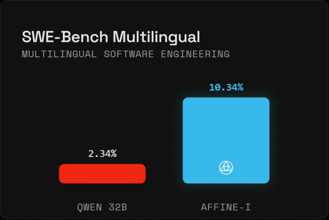Click the SWE-Bench Multilingual chart title
This screenshot has width=329, height=220.
coord(111,37)
